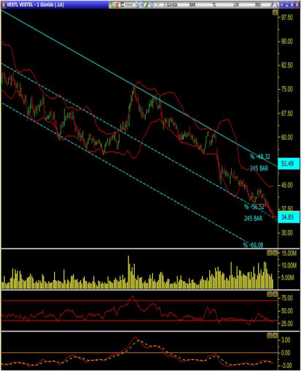This screenshot has height=371, width=301.
Task: Click the 'VESTL VESTEL - 1 Günlük' window title
Action: (35, 5)
